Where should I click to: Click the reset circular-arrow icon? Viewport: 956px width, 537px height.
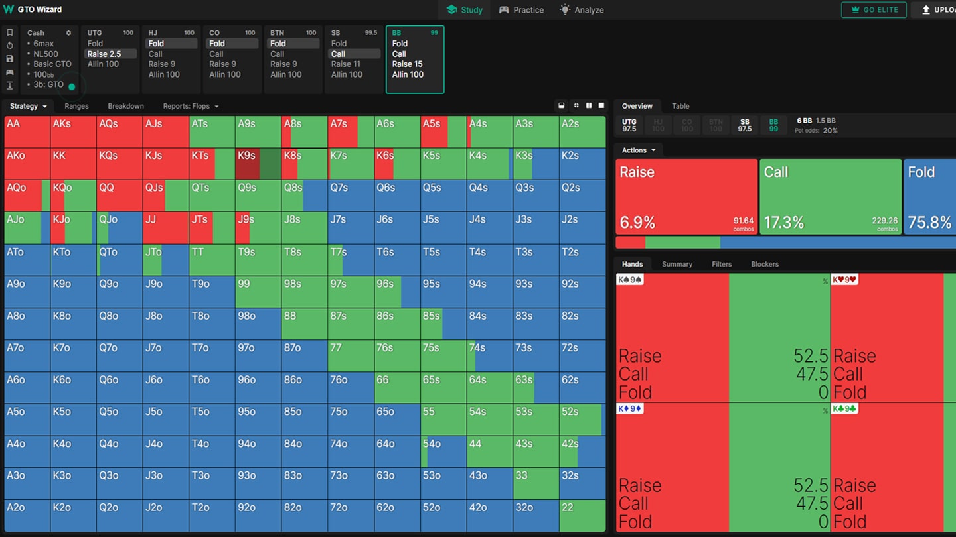click(10, 46)
